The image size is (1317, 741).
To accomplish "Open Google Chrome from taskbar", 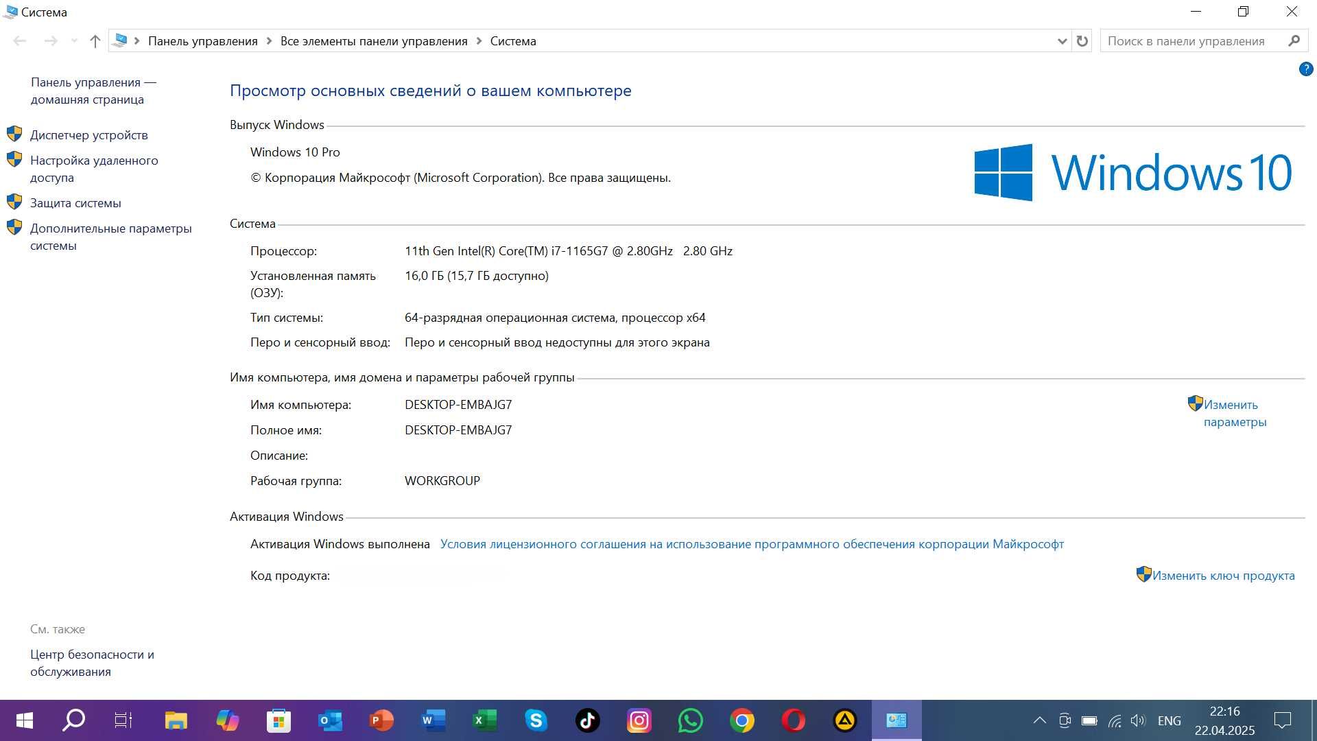I will [741, 720].
